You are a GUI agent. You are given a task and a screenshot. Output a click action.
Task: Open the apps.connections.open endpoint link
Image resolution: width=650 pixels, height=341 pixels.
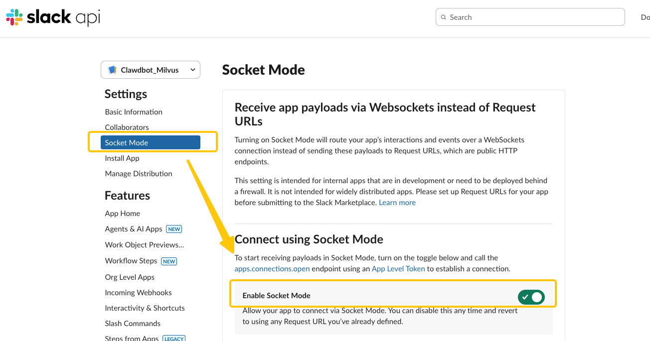tap(272, 269)
